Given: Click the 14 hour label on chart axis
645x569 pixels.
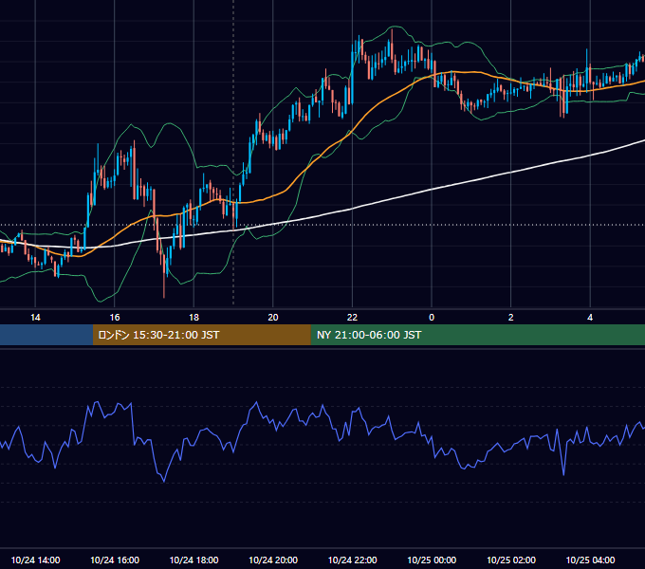Looking at the screenshot, I should pyautogui.click(x=35, y=317).
